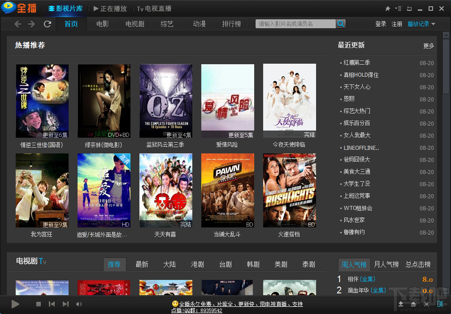Skip to next track
Image resolution: width=451 pixels, height=314 pixels.
pos(65,304)
